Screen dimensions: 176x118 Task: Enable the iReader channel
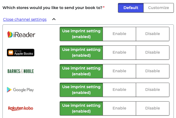119,34
